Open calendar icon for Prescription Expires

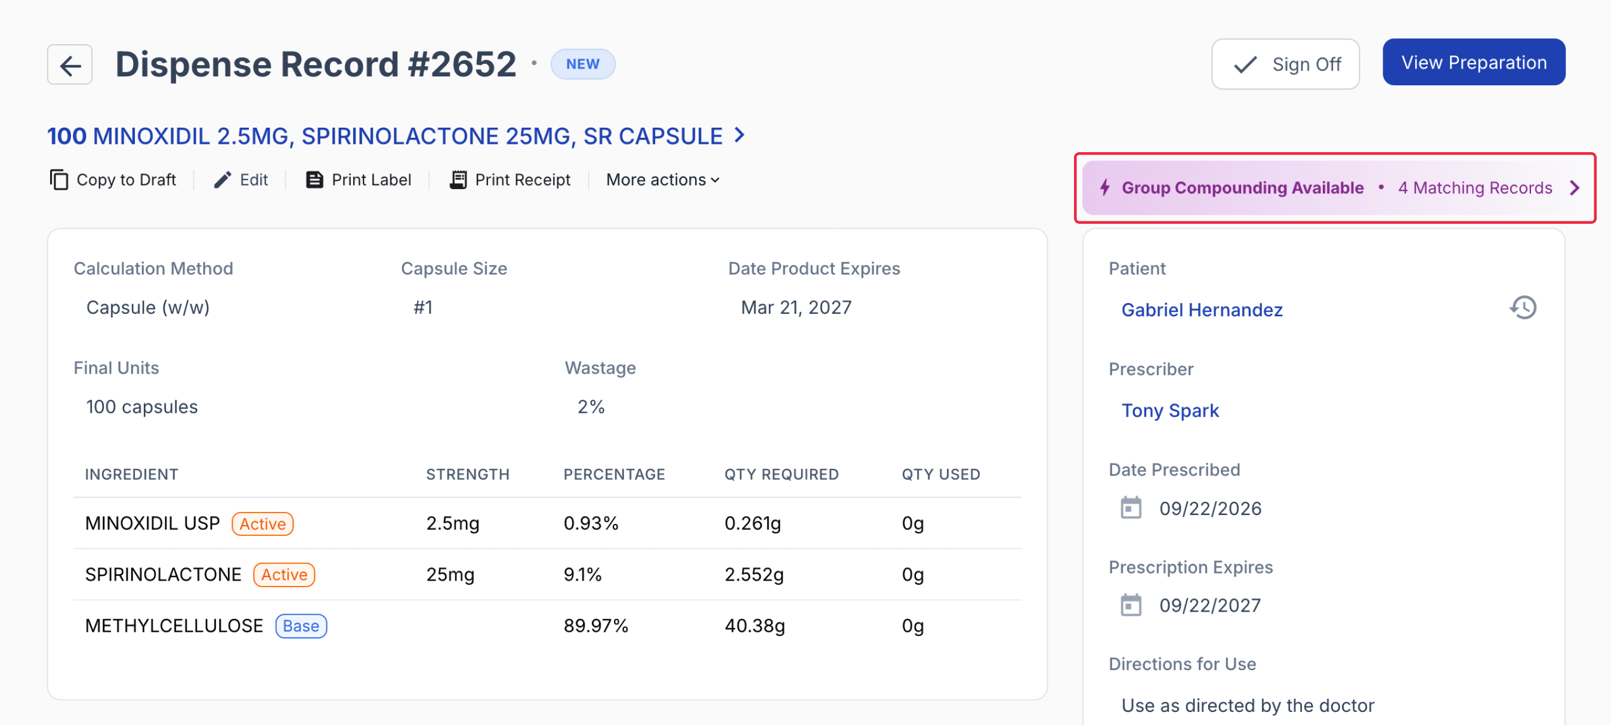pos(1131,605)
